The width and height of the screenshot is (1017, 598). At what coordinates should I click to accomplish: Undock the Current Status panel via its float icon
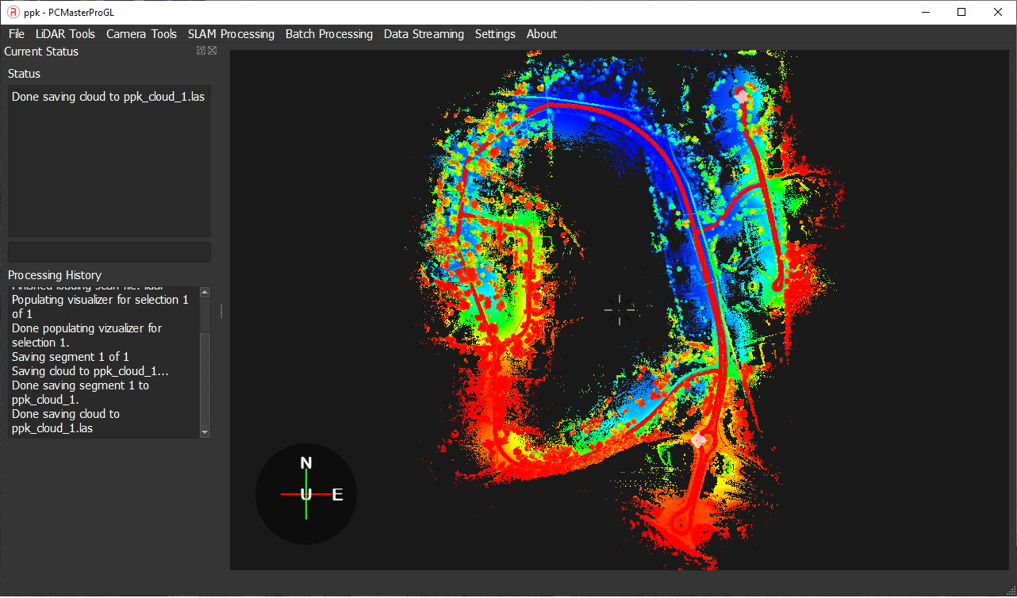(x=200, y=50)
